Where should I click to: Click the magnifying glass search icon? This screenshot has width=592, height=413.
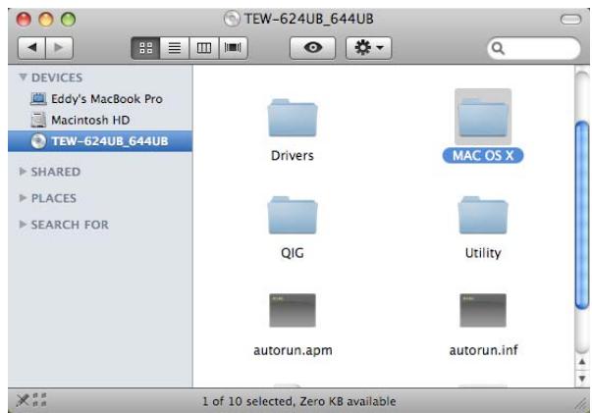tap(498, 48)
